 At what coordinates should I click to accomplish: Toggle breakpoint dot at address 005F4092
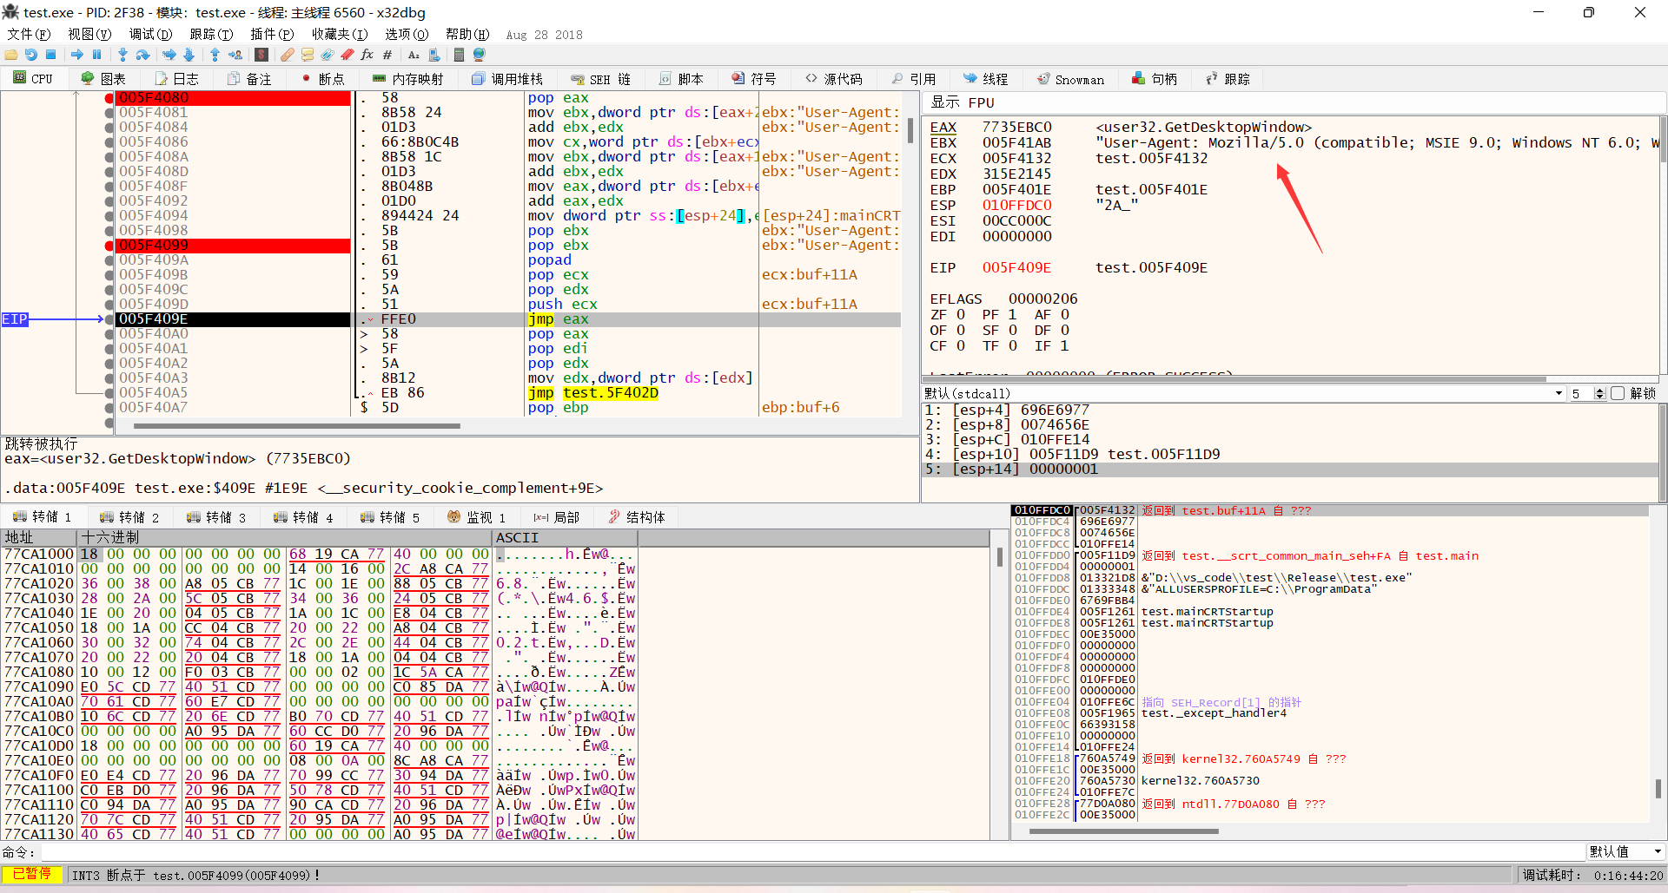[x=109, y=201]
